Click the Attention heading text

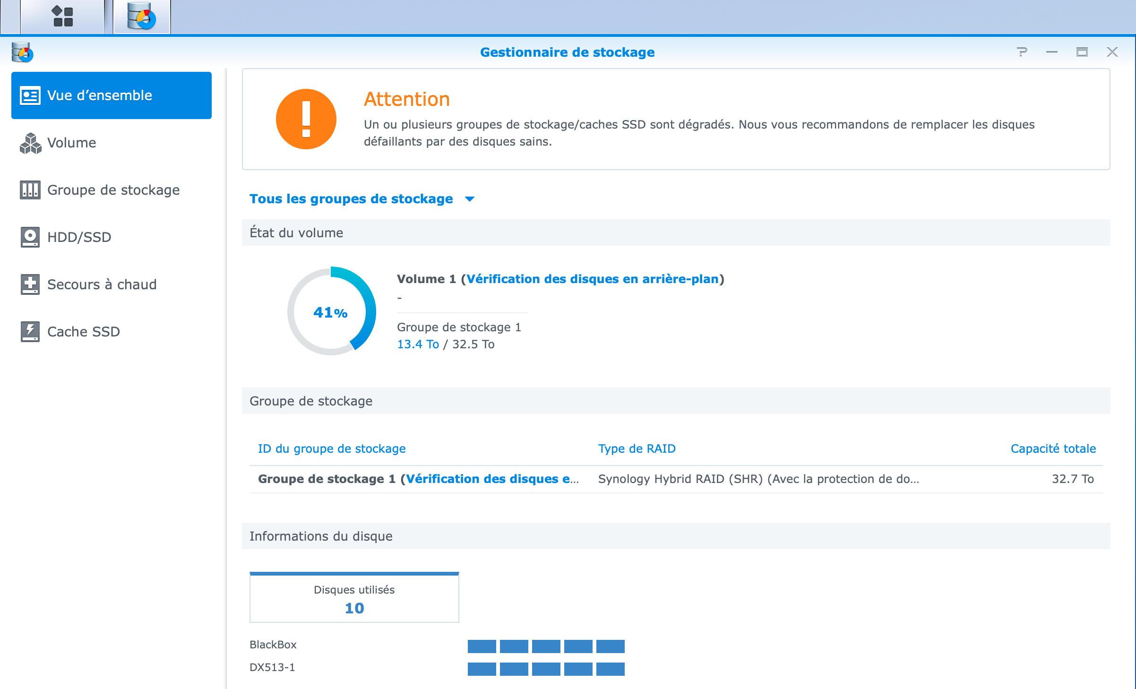pos(407,99)
